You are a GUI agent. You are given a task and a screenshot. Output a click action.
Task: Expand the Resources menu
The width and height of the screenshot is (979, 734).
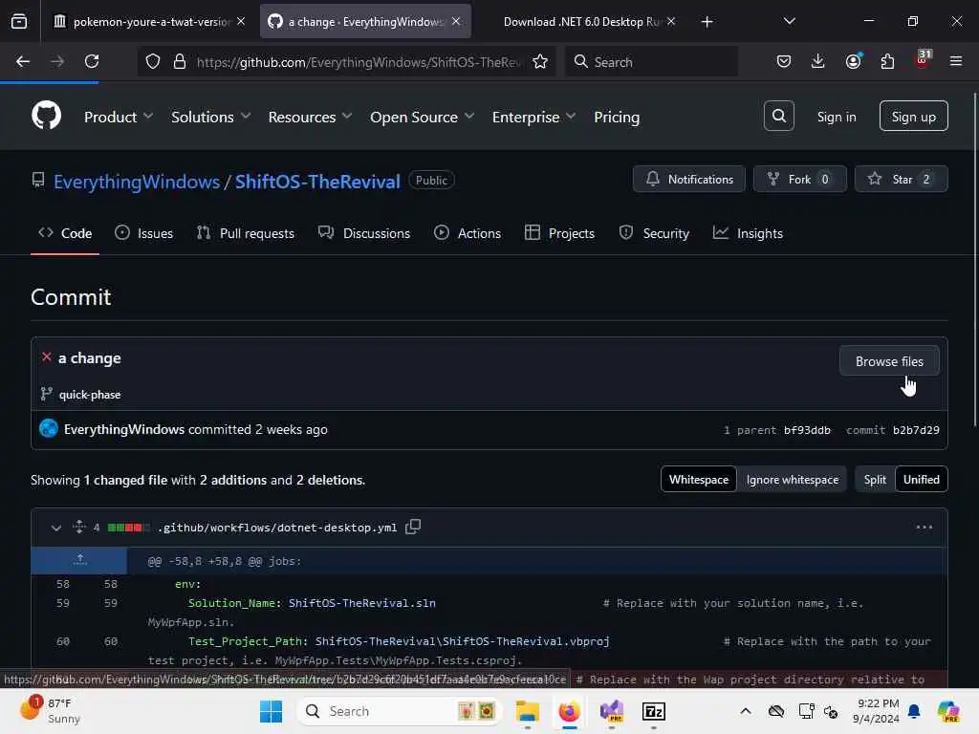point(310,117)
